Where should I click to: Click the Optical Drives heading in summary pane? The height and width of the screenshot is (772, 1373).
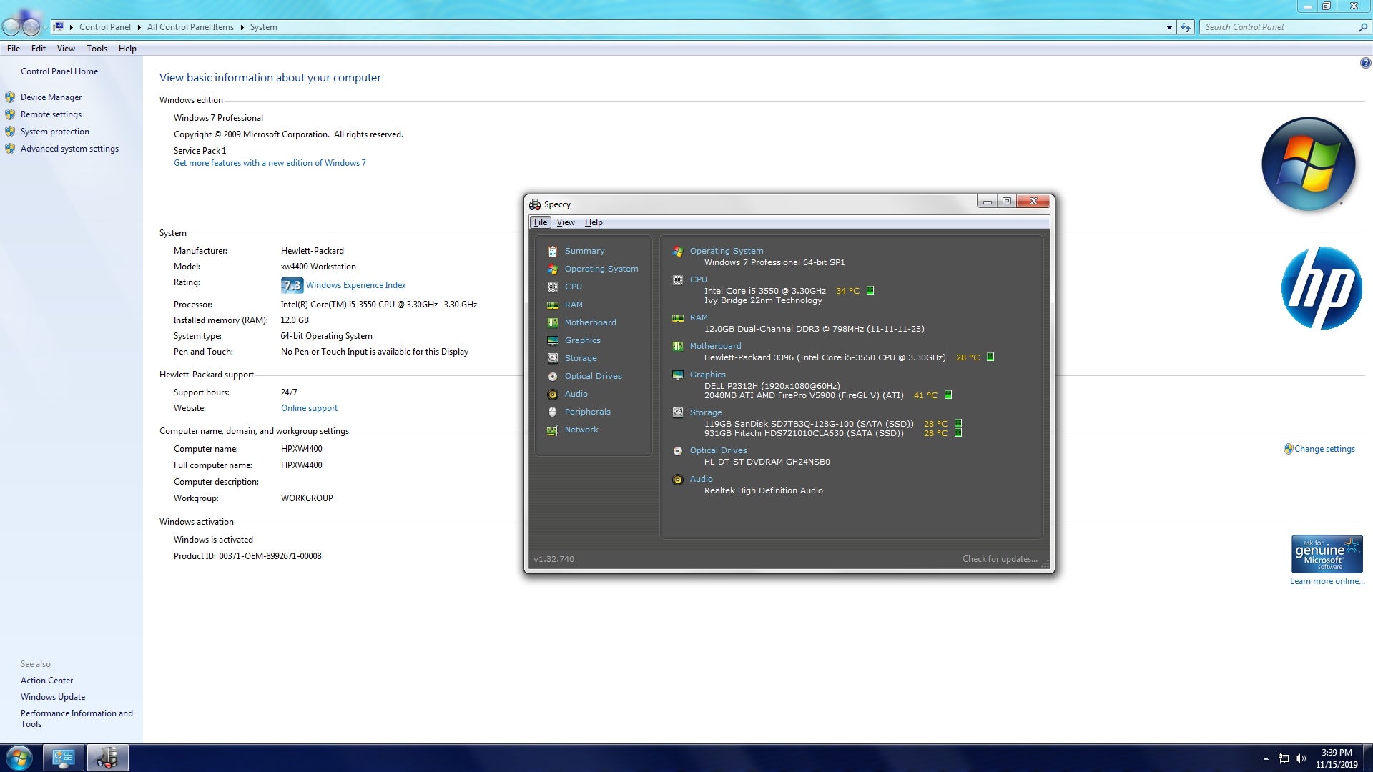coord(718,450)
